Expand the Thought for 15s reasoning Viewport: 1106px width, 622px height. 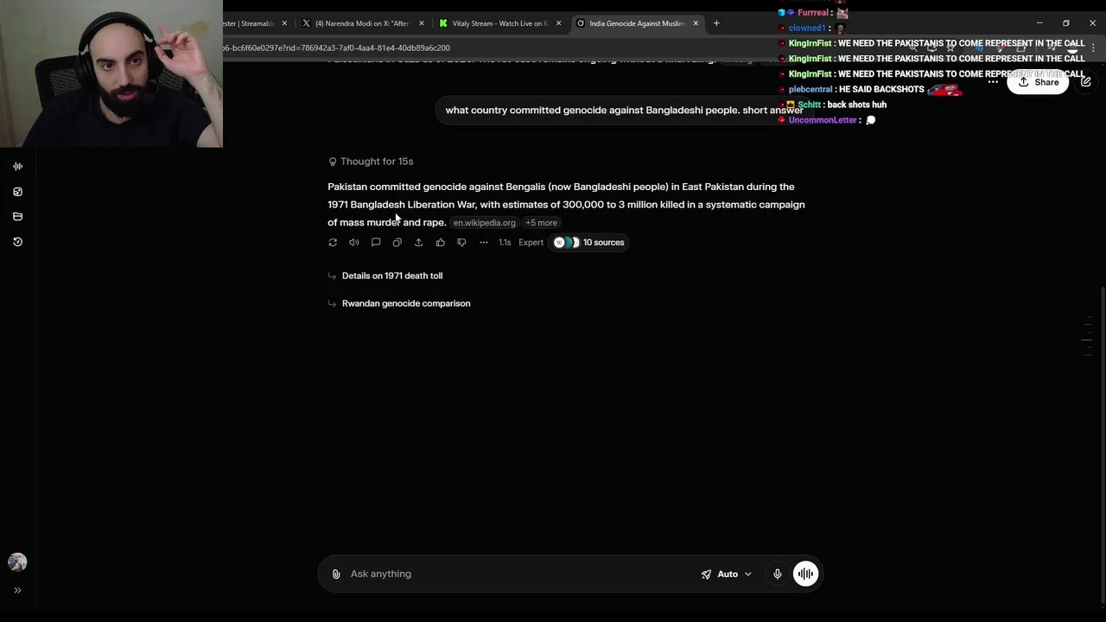pos(371,162)
